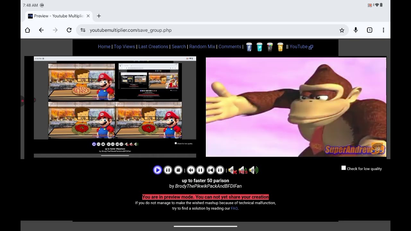Click author name "BrodyThePikwikPackAndBFDIFan" below the controls
This screenshot has height=231, width=411.
click(x=208, y=186)
